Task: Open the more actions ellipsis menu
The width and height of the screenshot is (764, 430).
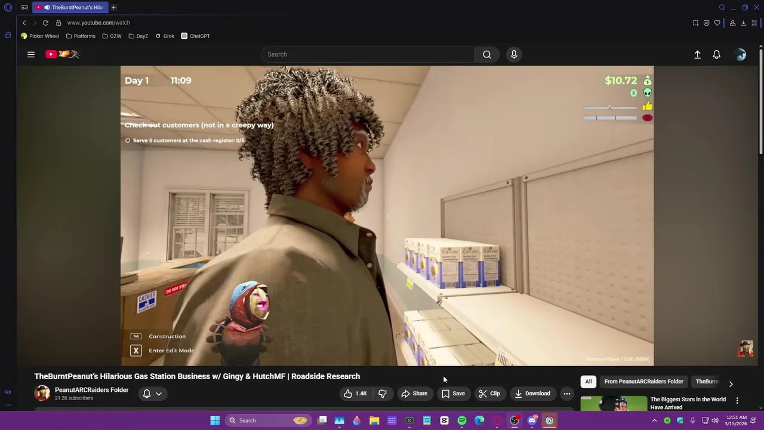Action: [567, 394]
